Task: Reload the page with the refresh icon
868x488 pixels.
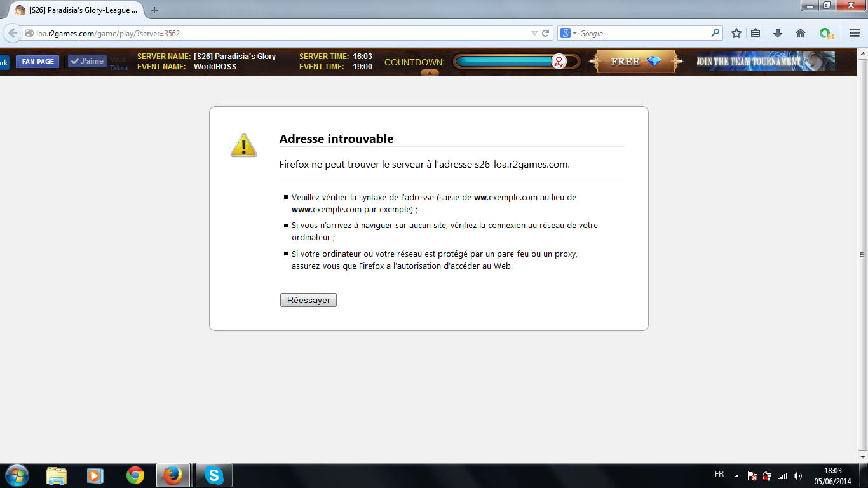Action: click(545, 33)
